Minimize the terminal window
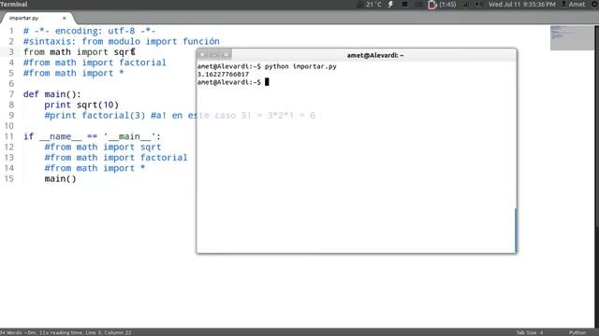 (x=214, y=55)
